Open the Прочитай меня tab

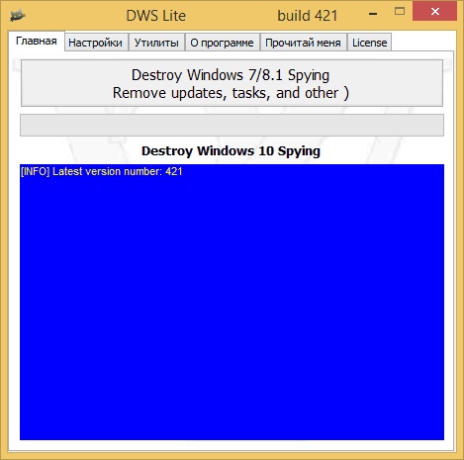click(x=303, y=43)
